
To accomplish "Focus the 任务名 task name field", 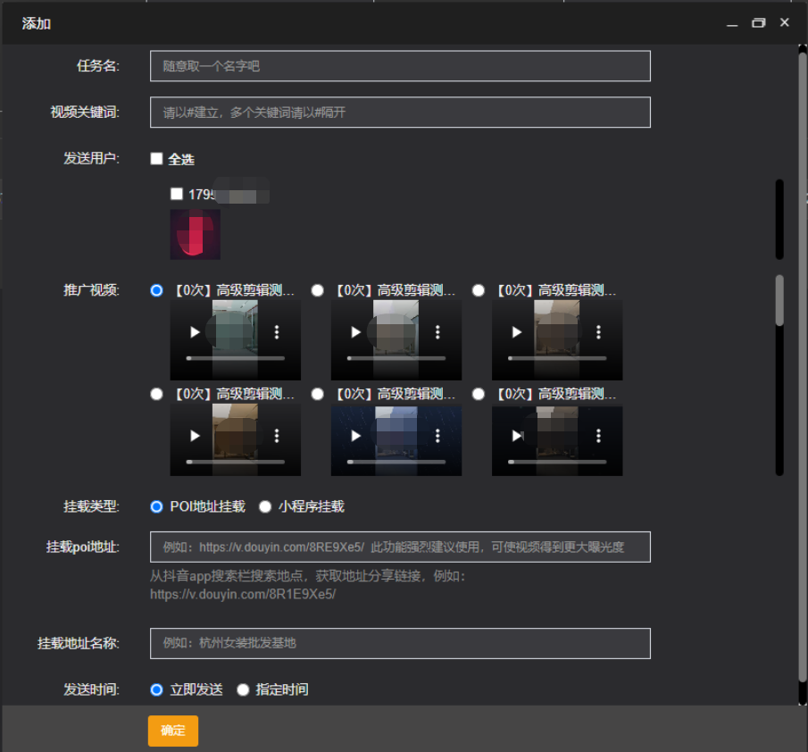I will point(400,66).
